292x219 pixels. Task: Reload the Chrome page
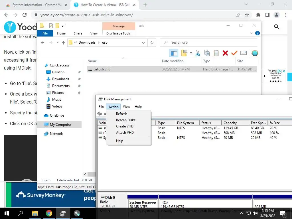coord(25,15)
